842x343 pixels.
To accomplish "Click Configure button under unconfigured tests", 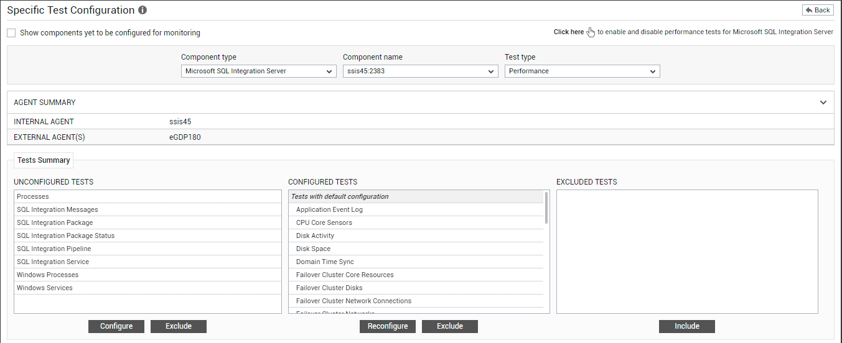I will click(x=116, y=326).
